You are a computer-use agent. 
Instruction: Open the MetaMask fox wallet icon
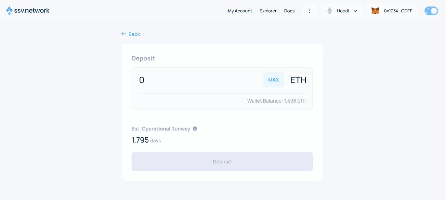coord(376,10)
